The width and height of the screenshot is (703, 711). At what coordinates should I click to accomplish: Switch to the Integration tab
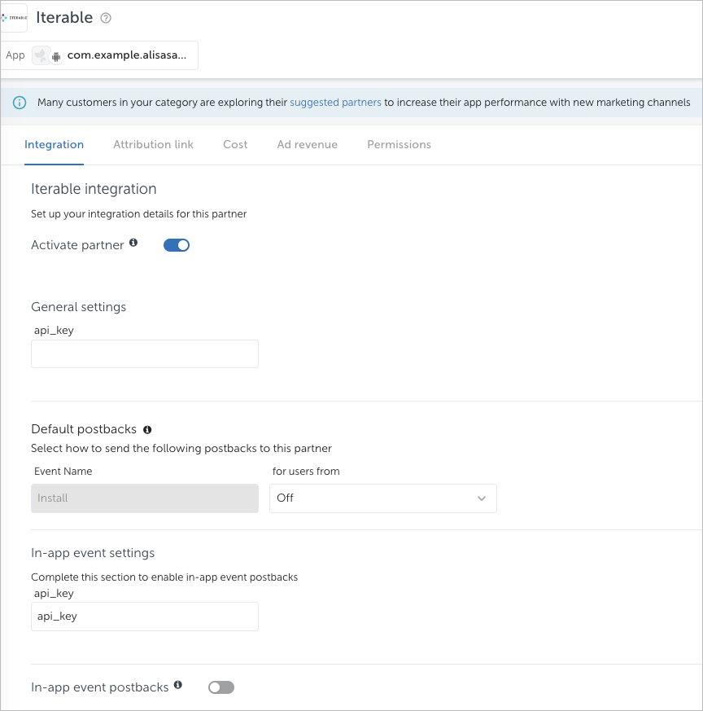54,145
